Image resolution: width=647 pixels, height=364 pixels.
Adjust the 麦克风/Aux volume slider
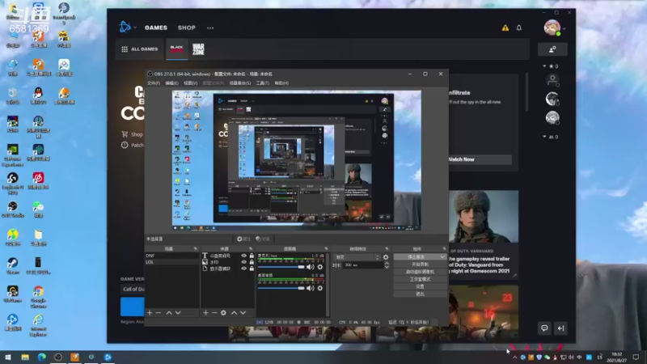[281, 267]
